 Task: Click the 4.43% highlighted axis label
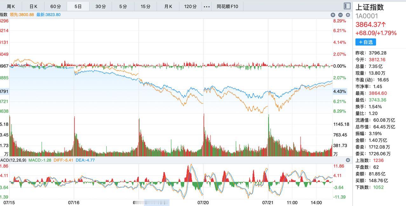(340, 91)
